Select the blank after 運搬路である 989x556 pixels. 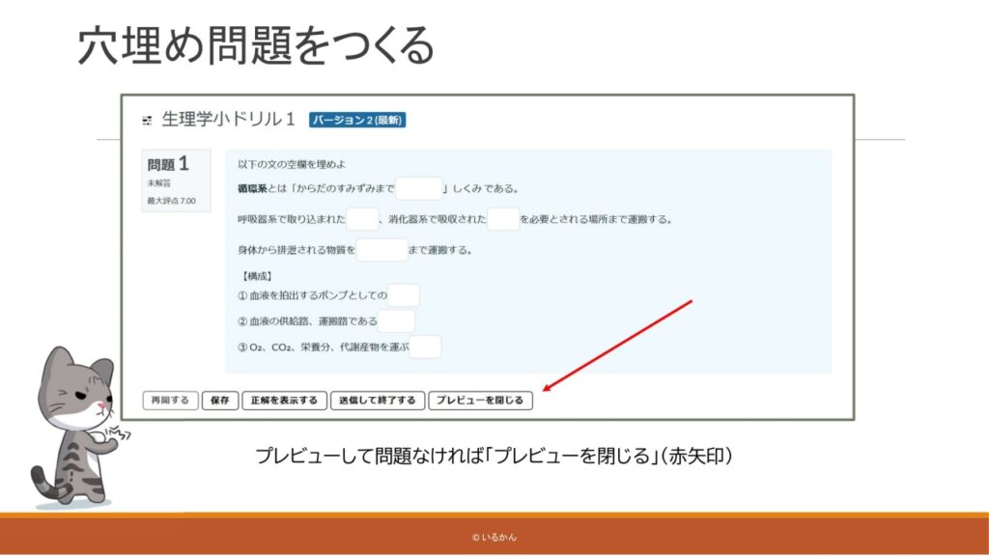click(x=396, y=321)
